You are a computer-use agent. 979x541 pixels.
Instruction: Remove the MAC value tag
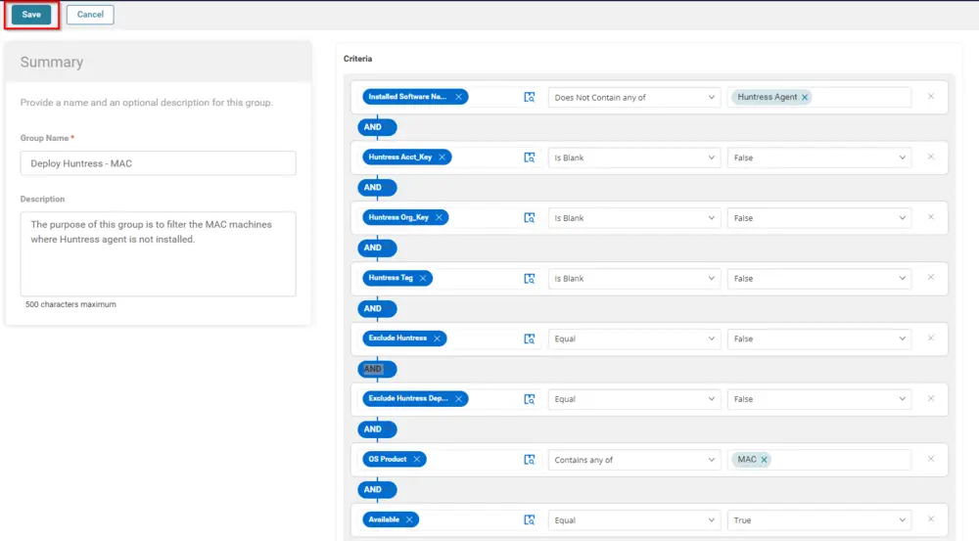(764, 460)
